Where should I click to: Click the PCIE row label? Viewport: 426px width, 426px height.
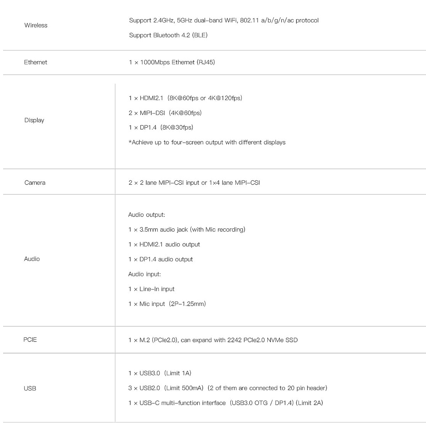[30, 340]
